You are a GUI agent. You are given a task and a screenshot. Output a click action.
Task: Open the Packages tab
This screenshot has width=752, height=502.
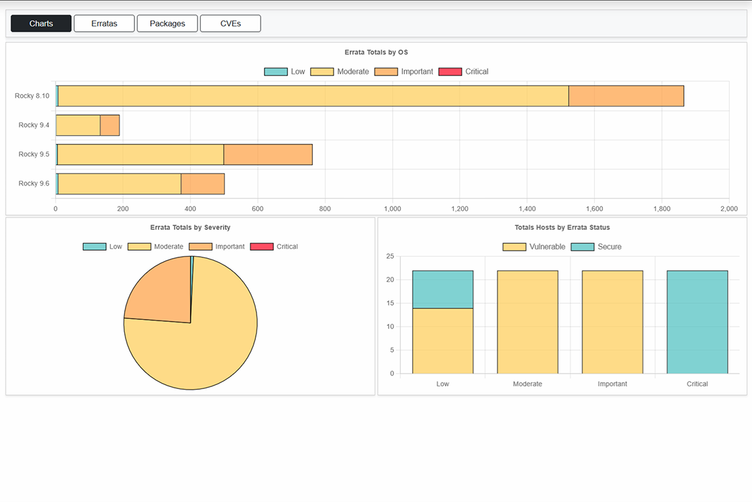click(167, 24)
